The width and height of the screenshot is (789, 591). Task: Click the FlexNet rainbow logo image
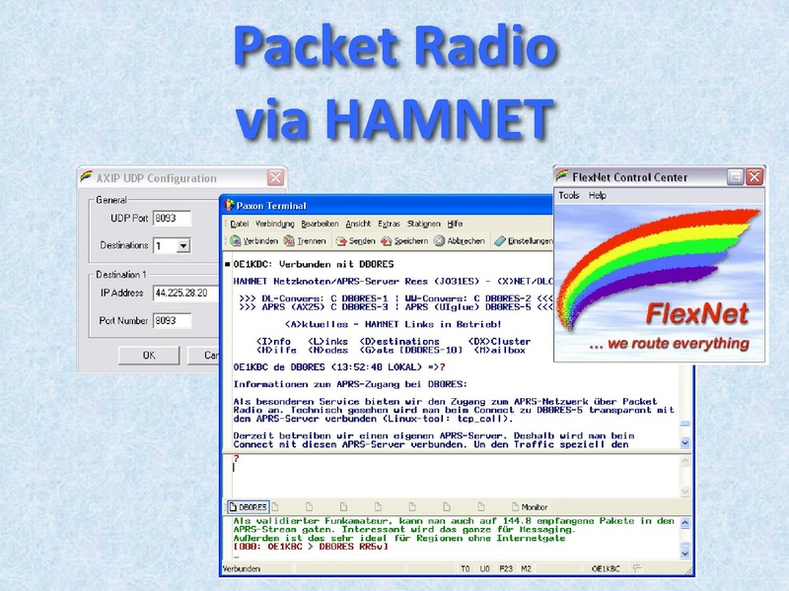pyautogui.click(x=658, y=270)
